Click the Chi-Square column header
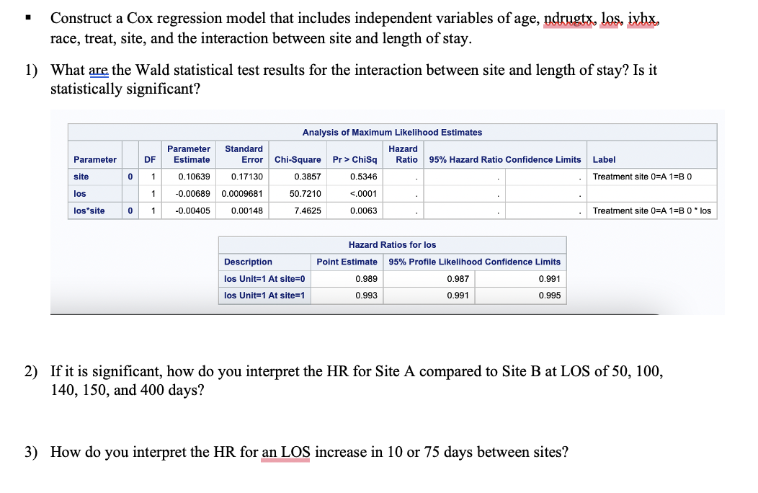Viewport: 758px width, 493px height. point(297,159)
